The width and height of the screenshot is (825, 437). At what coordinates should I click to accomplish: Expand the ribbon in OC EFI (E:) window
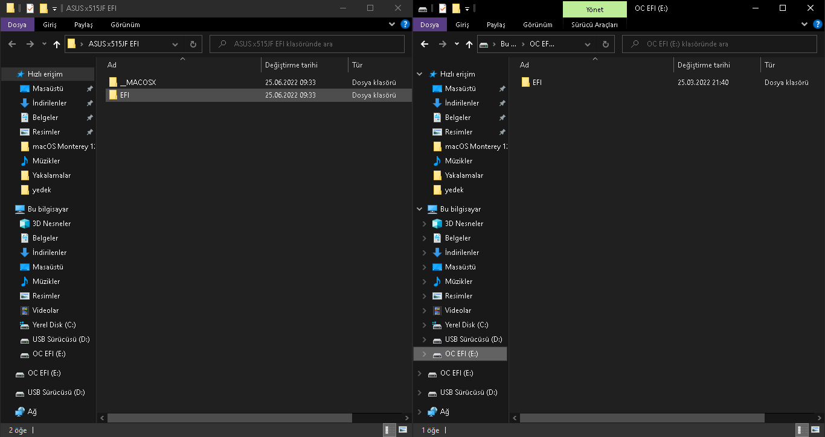coord(804,24)
